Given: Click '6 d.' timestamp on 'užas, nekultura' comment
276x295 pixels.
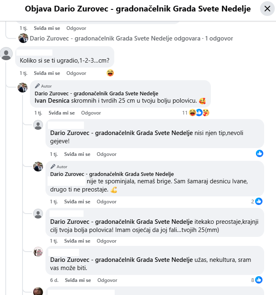Looking at the screenshot, I should click(x=54, y=280).
